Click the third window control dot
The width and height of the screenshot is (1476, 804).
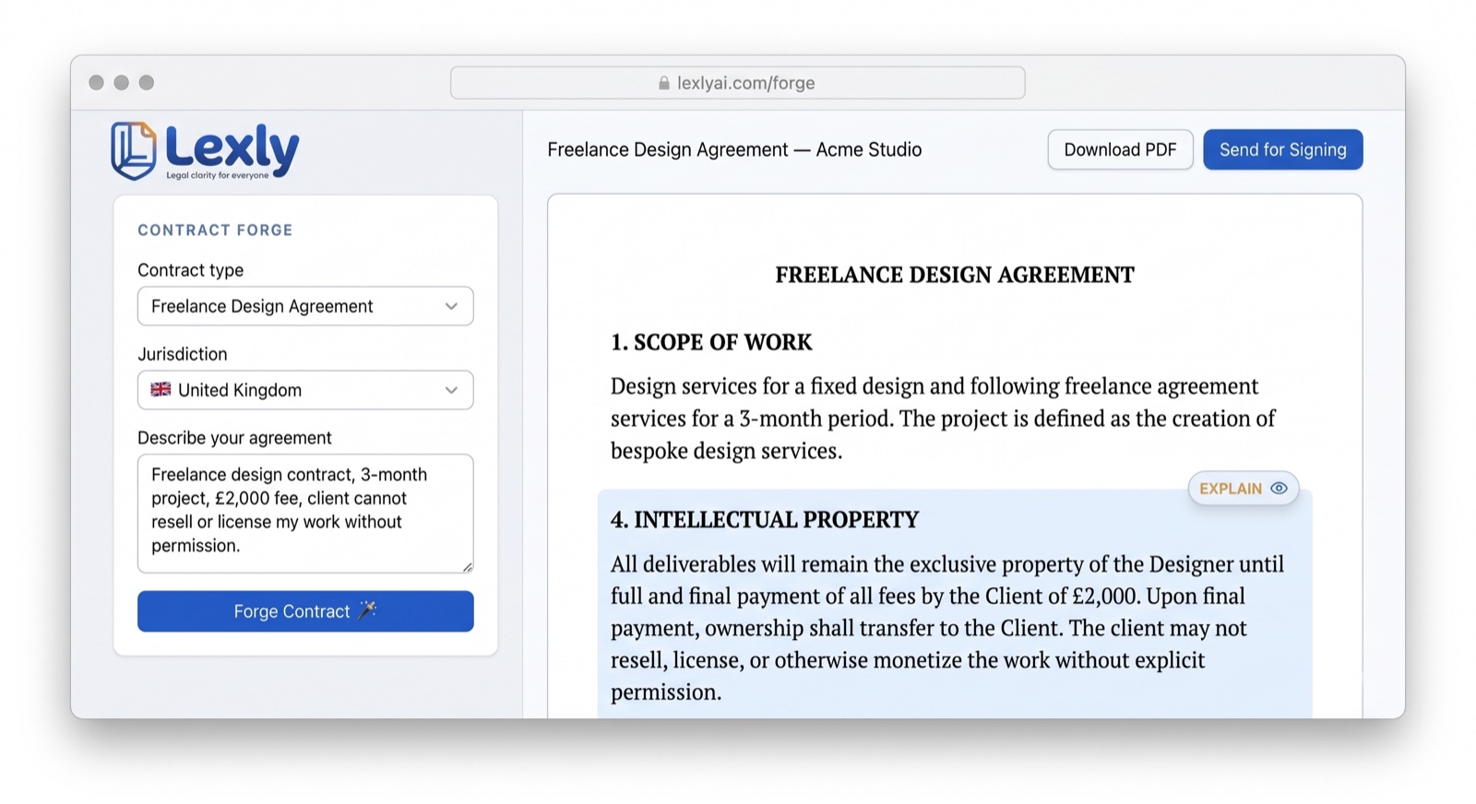pos(147,83)
